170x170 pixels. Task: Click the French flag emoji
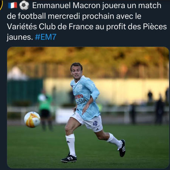point(12,5)
